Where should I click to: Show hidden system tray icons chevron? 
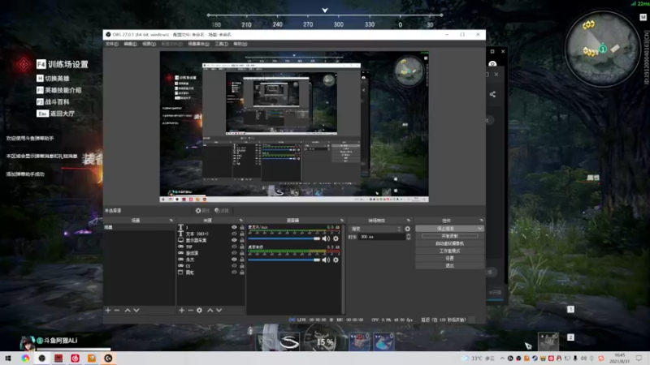click(x=502, y=358)
